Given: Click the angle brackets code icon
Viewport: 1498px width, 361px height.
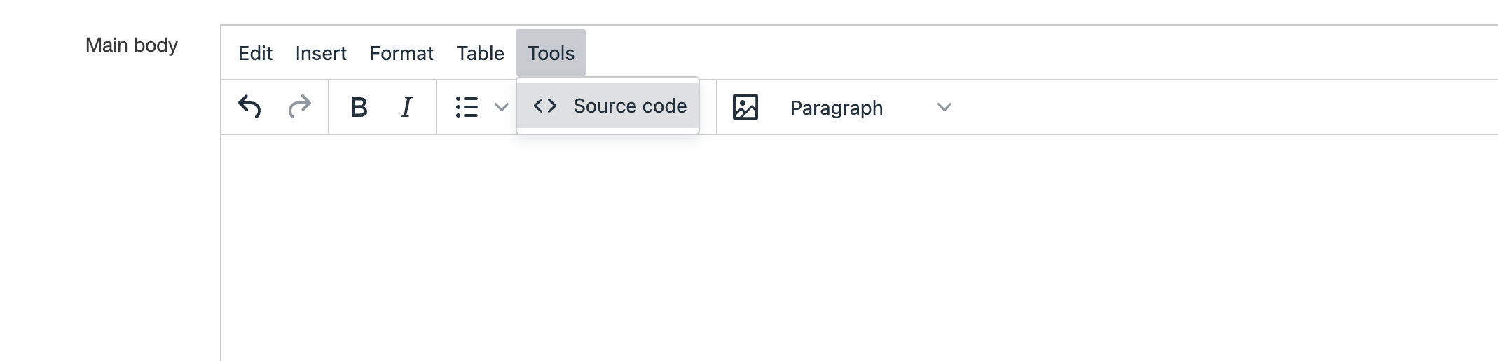Looking at the screenshot, I should coord(545,106).
